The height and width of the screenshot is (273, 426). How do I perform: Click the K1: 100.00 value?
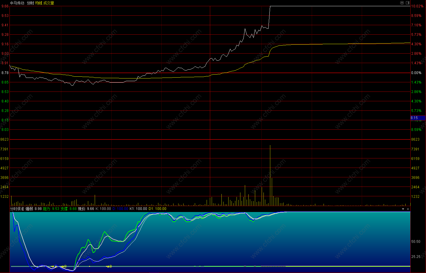138,209
